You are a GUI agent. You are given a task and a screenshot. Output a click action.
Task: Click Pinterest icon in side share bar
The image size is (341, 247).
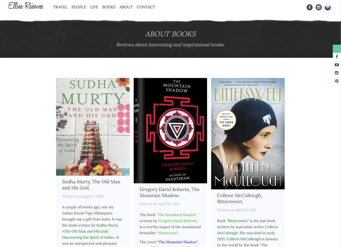coord(337,81)
